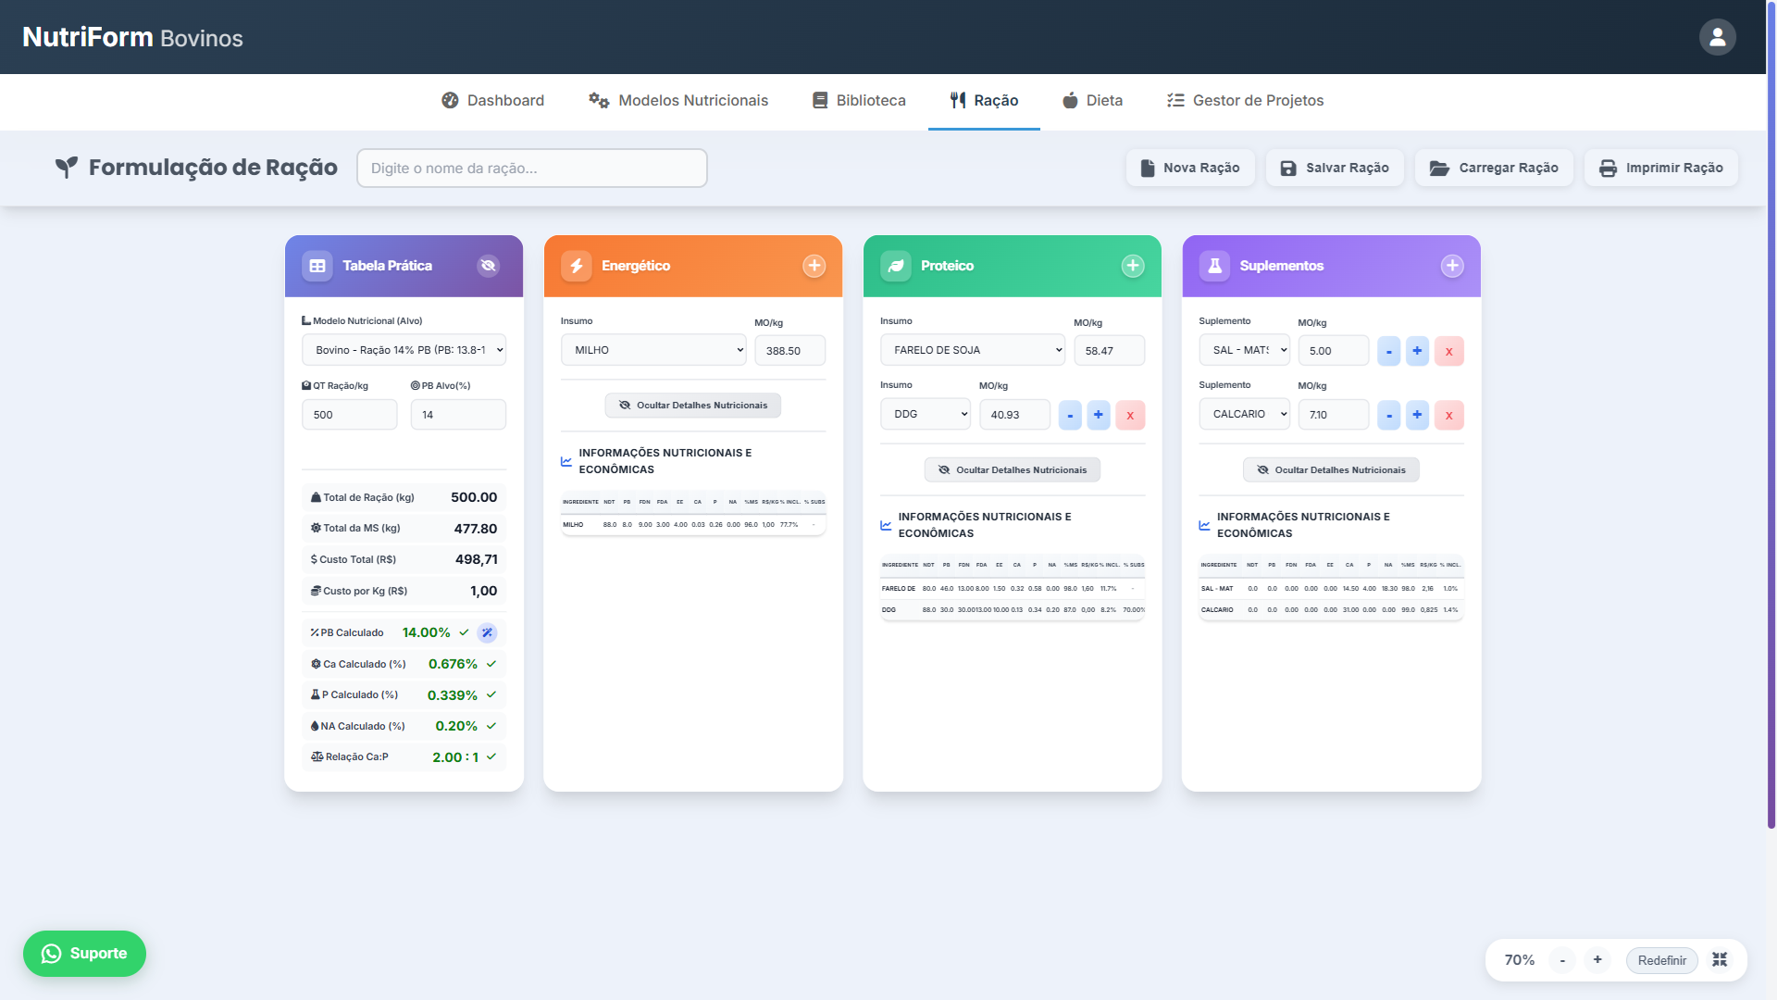Open the MILHO insumo dropdown
1777x1000 pixels.
653,350
